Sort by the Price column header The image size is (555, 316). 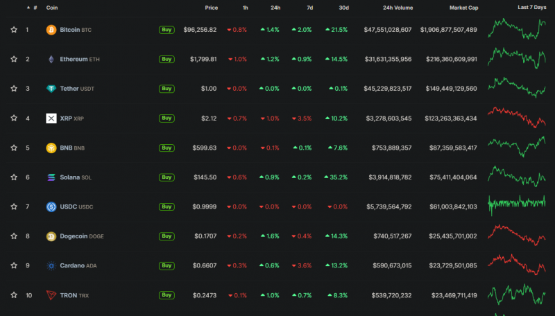212,8
